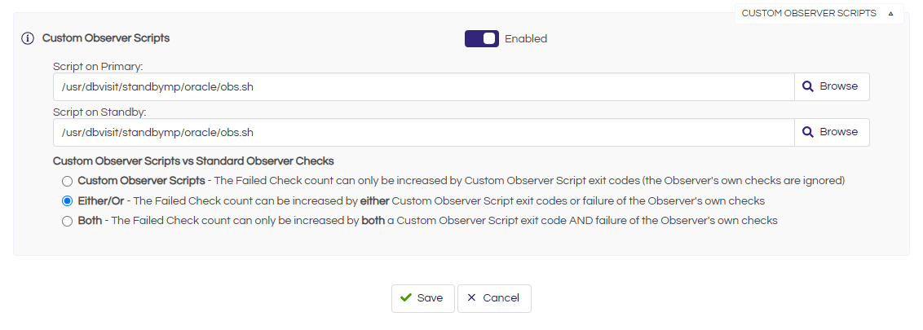Click the Either/Or option description text

pos(449,201)
